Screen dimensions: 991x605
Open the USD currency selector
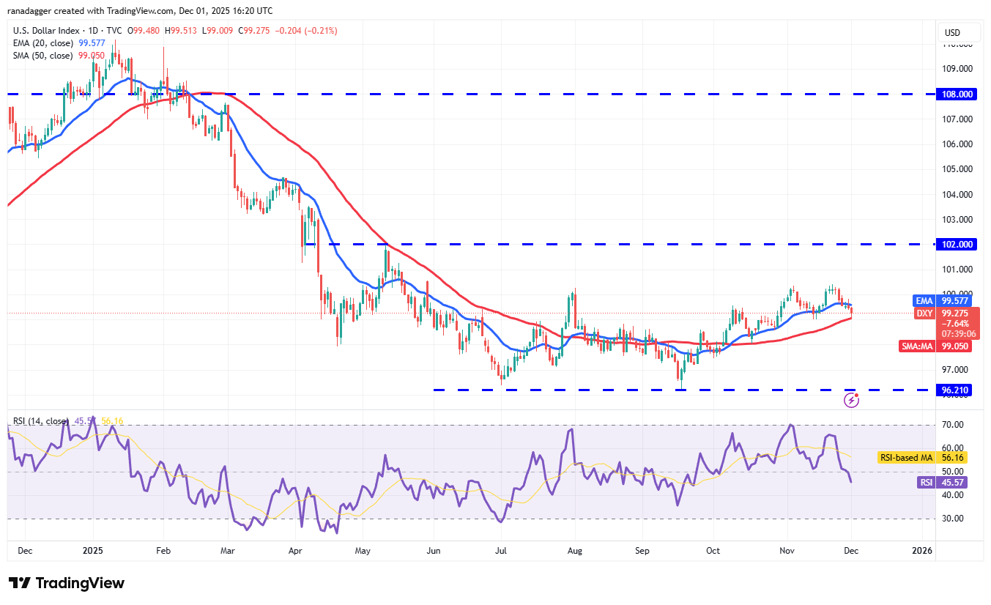(x=959, y=32)
